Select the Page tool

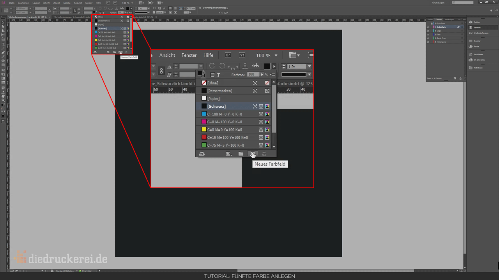3,31
